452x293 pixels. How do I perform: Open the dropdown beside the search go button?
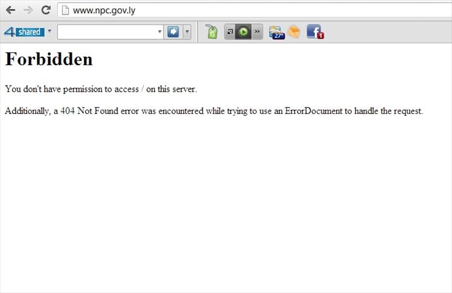tap(187, 32)
